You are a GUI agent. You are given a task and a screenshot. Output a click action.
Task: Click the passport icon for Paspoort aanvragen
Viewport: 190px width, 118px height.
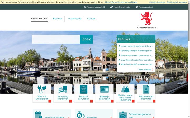tap(83, 89)
